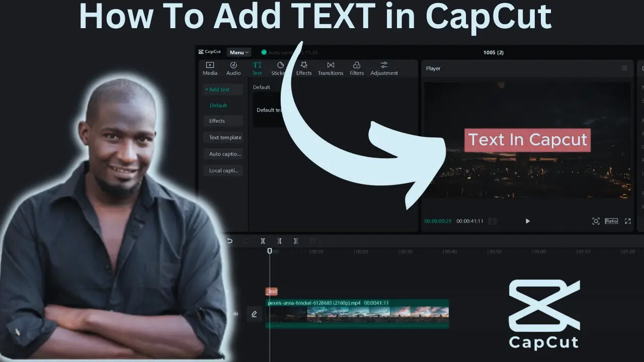This screenshot has width=644, height=362.
Task: Click the current timecode 00:00:00:29
Action: pyautogui.click(x=438, y=221)
